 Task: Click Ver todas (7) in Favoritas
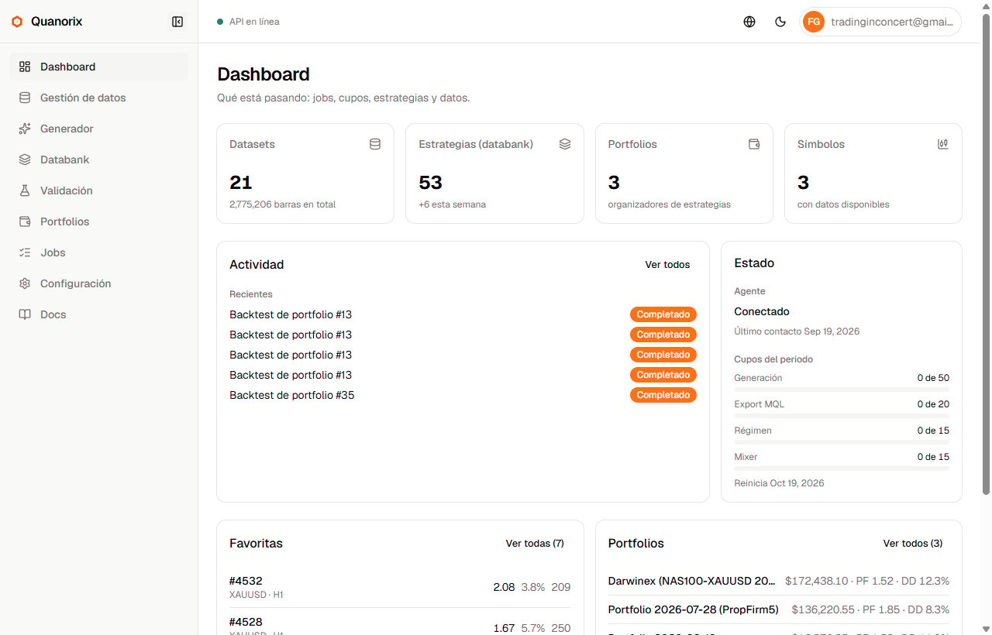[535, 544]
